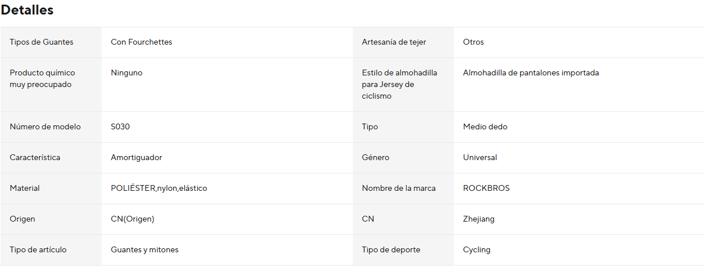Click the Detalles section heading
The width and height of the screenshot is (705, 268).
point(27,10)
